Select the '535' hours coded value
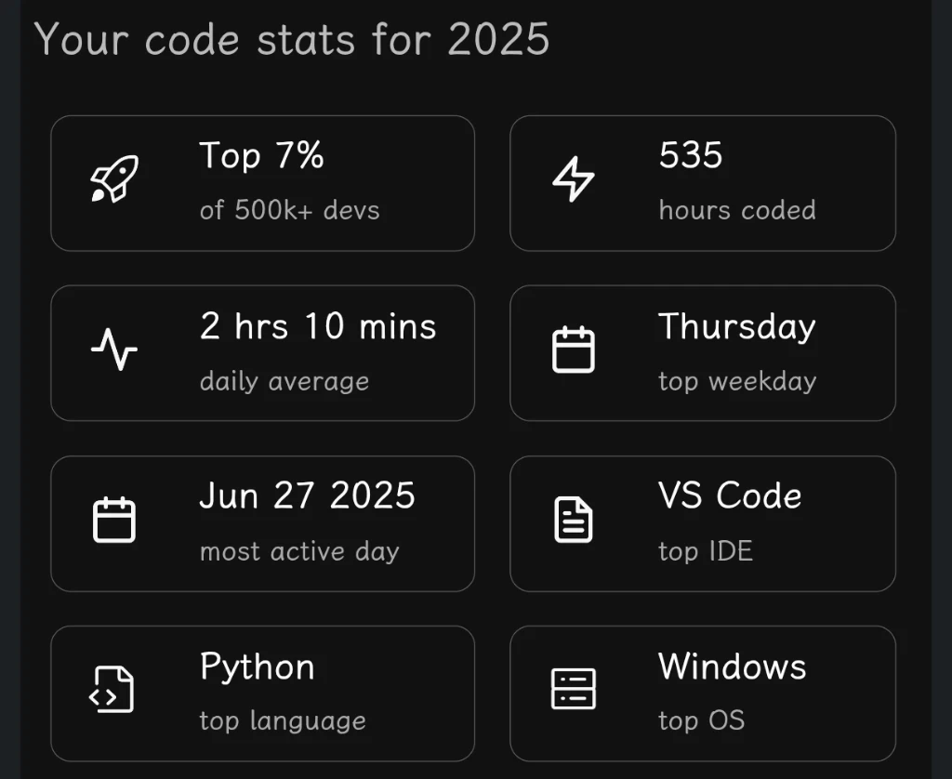 click(691, 155)
